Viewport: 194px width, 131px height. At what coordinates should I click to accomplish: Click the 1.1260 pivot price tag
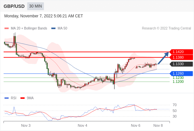click(x=181, y=73)
